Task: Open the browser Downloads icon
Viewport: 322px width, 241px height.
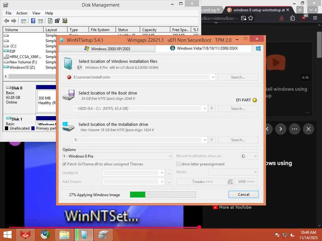Action: pyautogui.click(x=281, y=18)
